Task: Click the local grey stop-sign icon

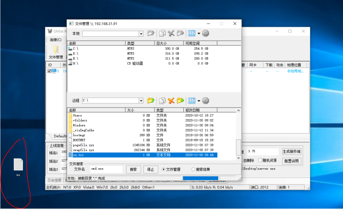Action: point(205,33)
